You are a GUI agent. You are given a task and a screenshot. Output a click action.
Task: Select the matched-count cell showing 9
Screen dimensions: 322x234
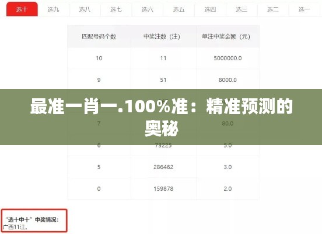pos(99,80)
